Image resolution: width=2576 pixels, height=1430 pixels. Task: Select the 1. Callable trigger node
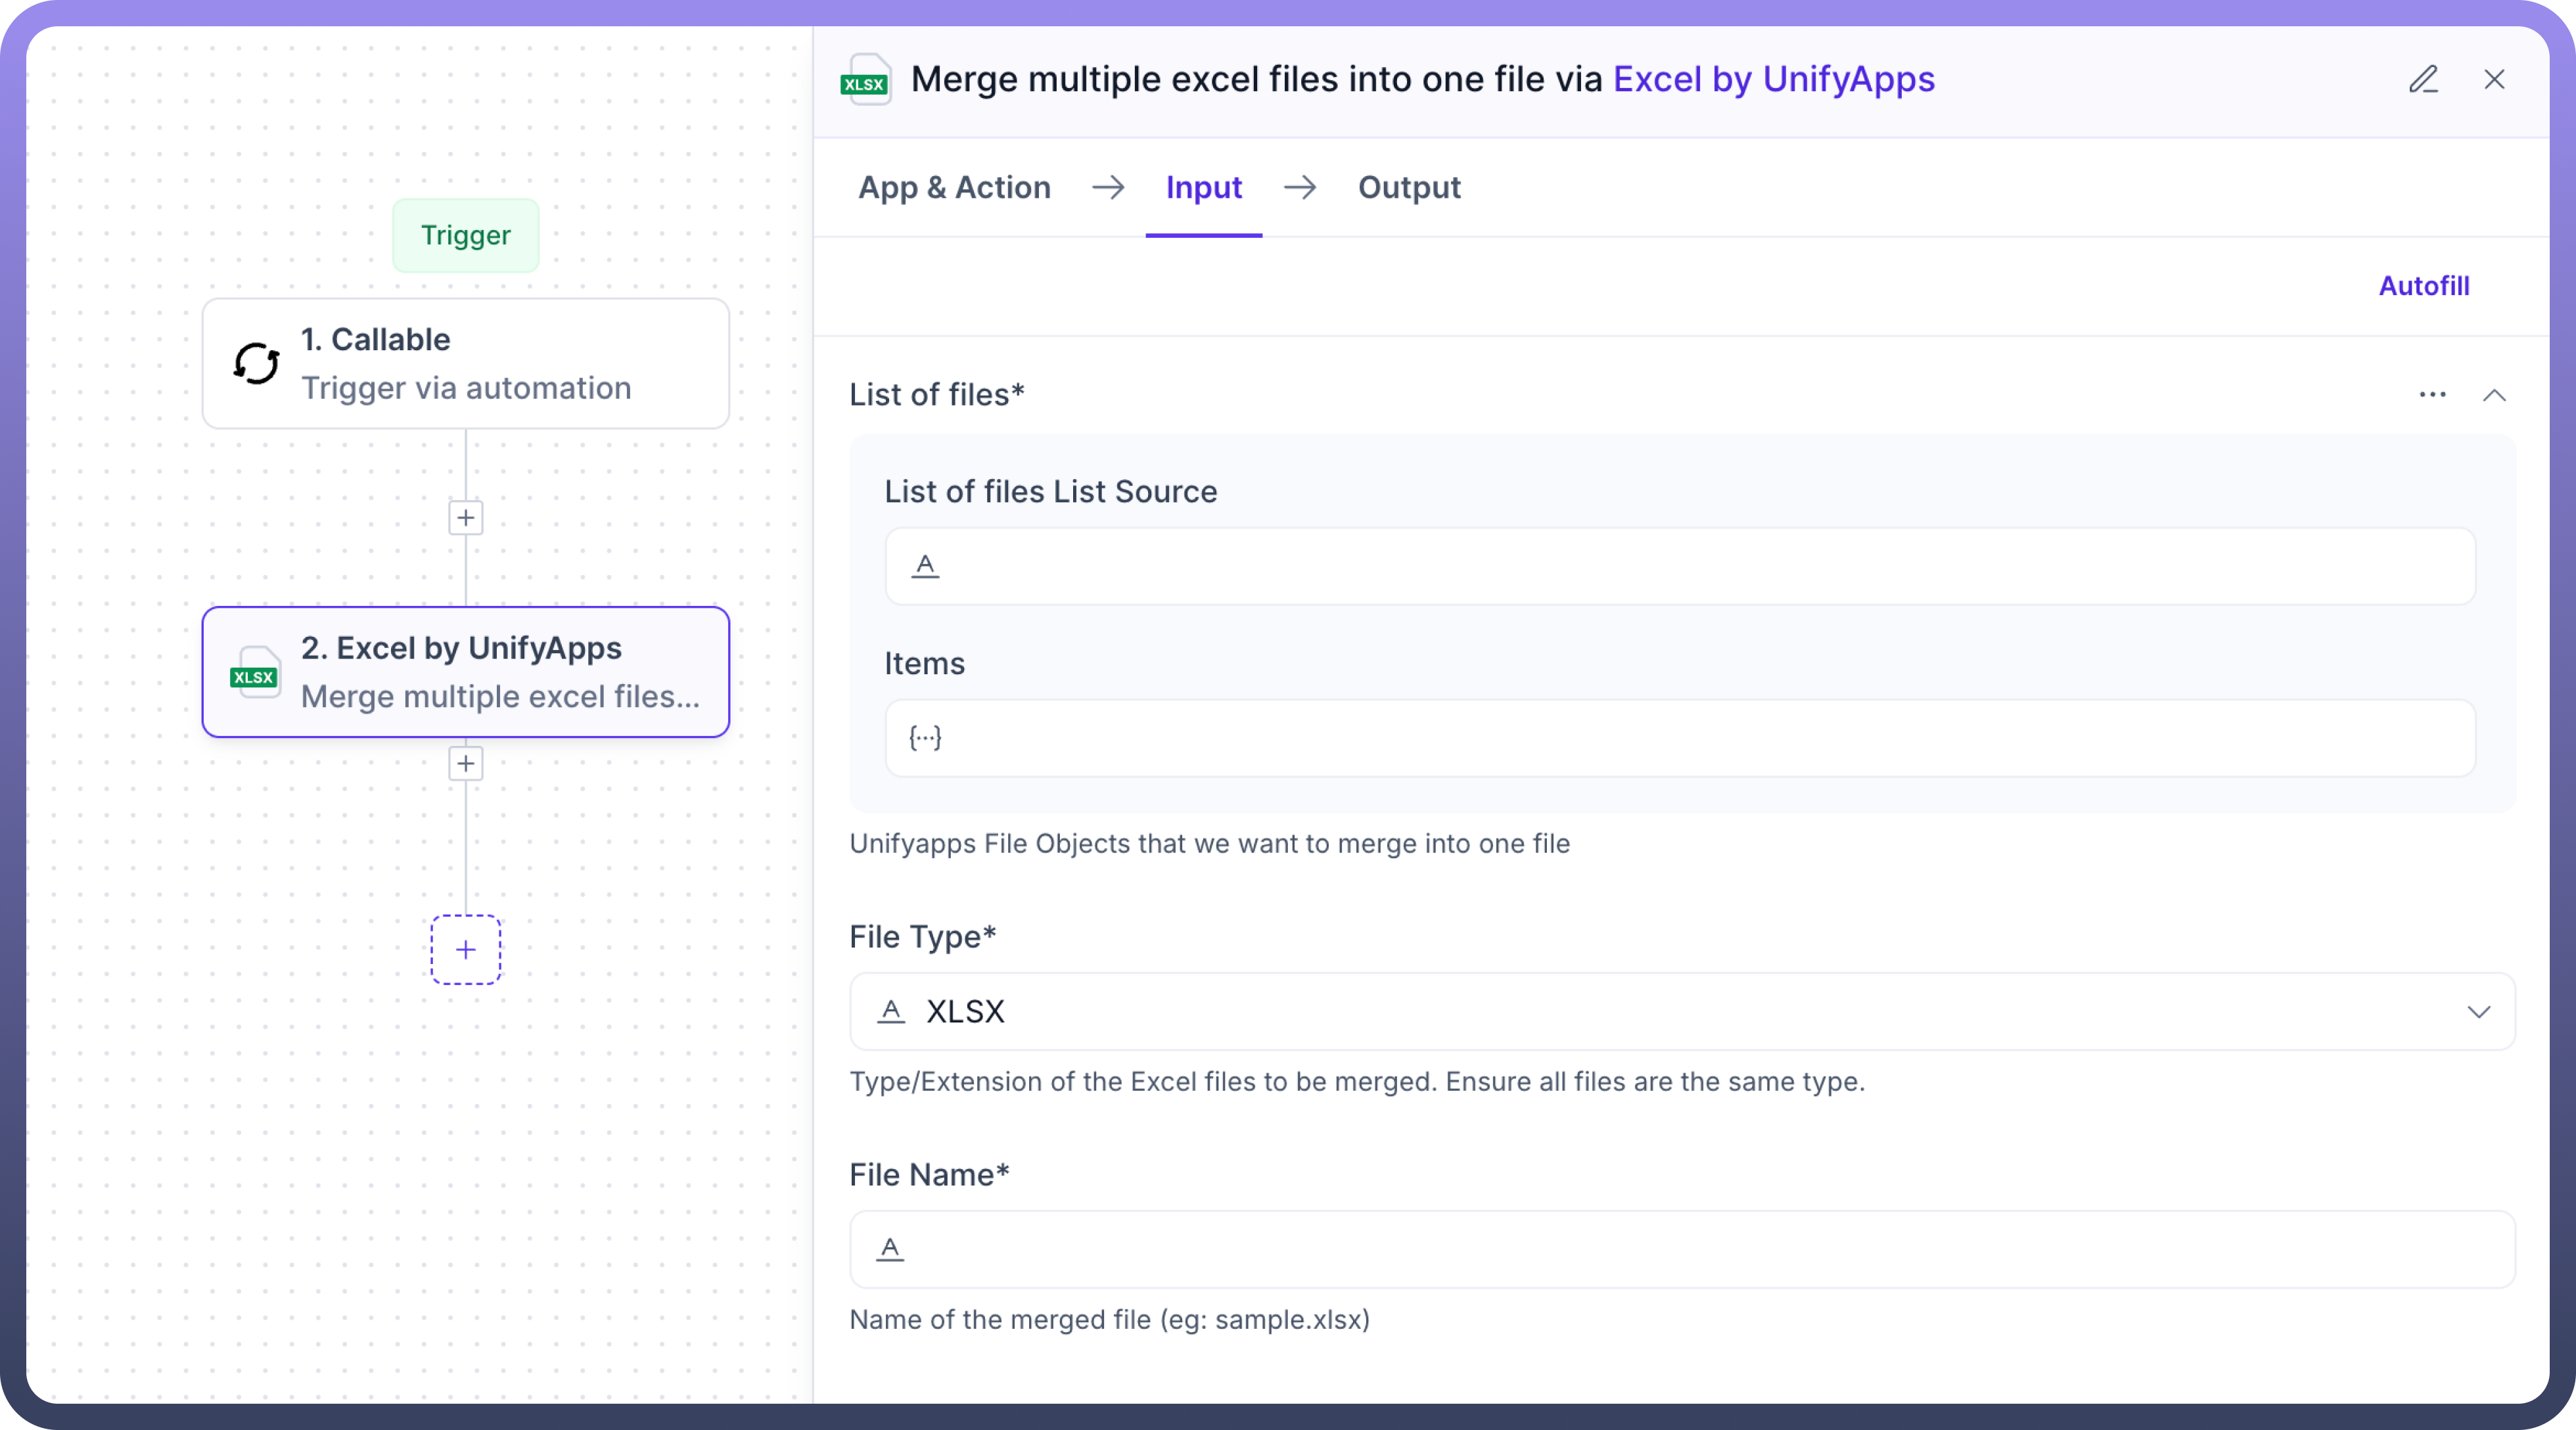tap(466, 363)
